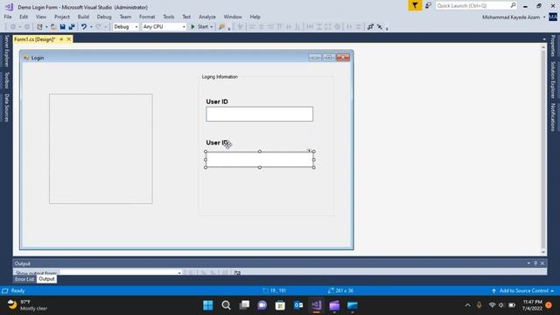Open the Build menu
Screen dimensions: 560x315
[x=83, y=17]
